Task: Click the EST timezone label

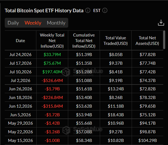Action: [x=97, y=11]
